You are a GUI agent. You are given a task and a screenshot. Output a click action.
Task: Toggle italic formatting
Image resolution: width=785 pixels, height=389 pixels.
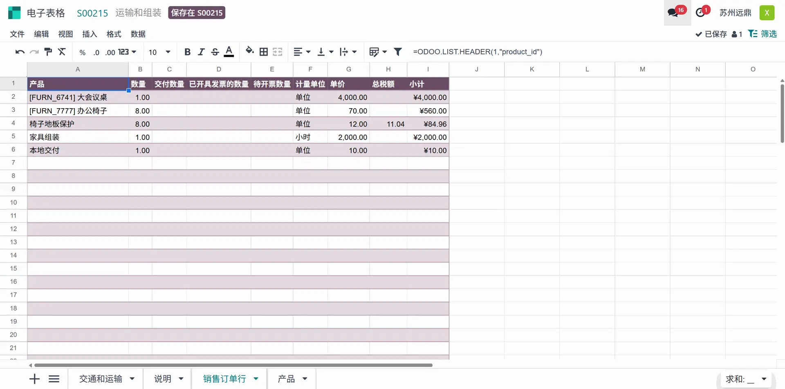(201, 52)
